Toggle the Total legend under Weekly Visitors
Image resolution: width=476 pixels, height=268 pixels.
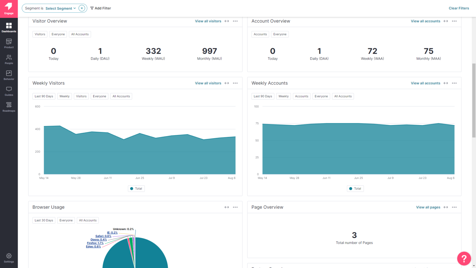136,188
